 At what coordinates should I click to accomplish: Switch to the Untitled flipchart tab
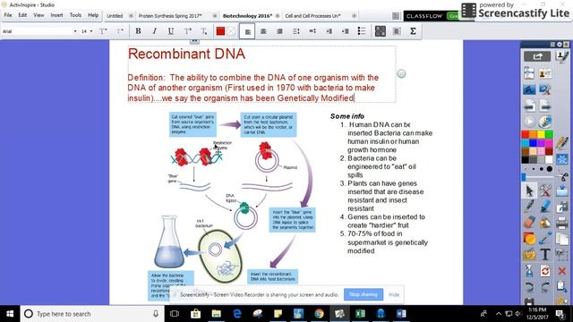click(x=115, y=16)
